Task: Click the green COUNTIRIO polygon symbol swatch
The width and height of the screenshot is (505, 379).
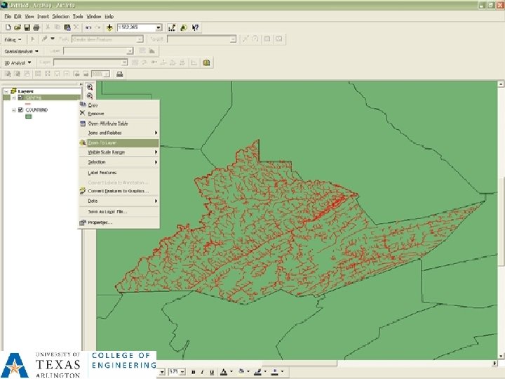Action: (29, 117)
